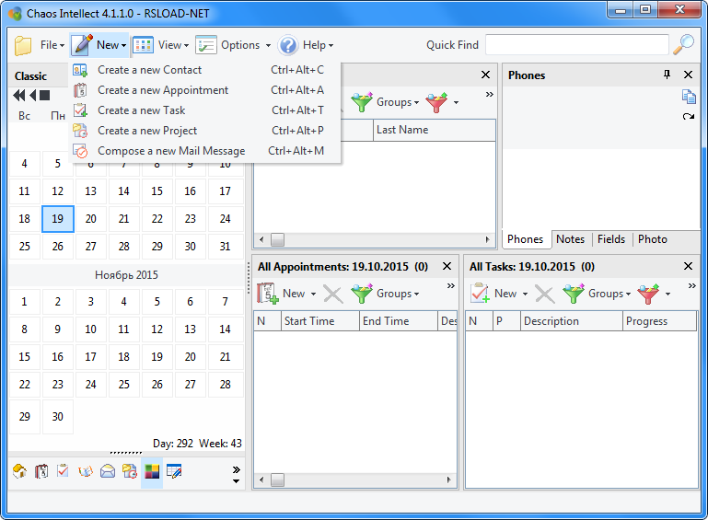
Task: Select Create a new Project
Action: coord(204,131)
